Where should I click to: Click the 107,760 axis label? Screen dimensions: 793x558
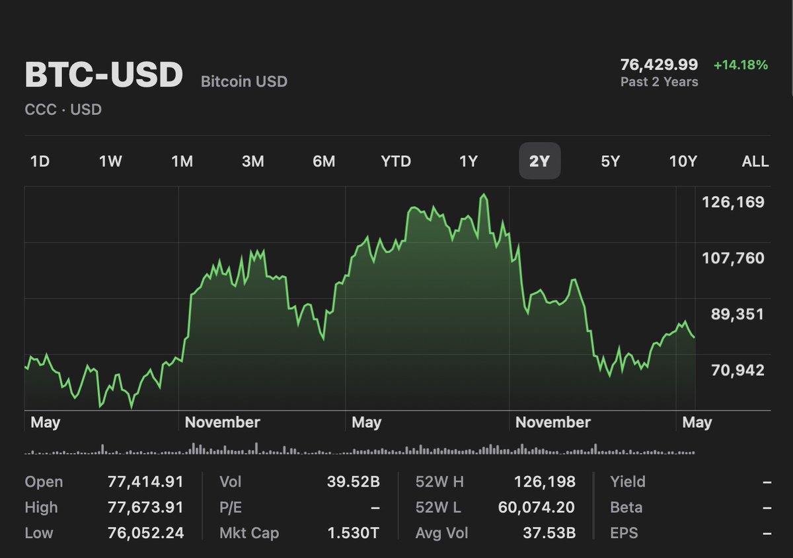732,258
